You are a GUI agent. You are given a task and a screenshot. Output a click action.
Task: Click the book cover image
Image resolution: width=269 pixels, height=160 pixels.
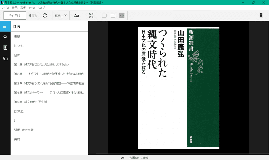[x=179, y=88]
